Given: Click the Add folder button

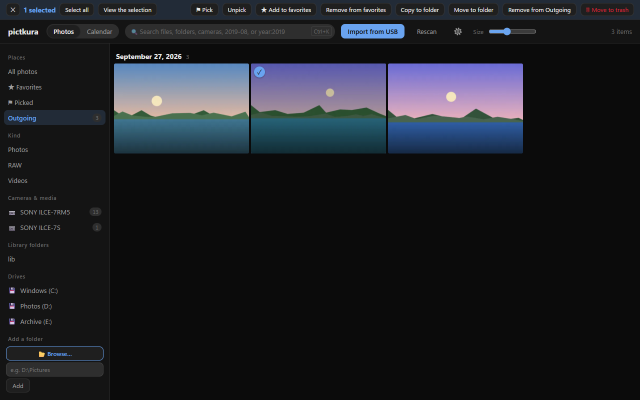Looking at the screenshot, I should (x=18, y=385).
